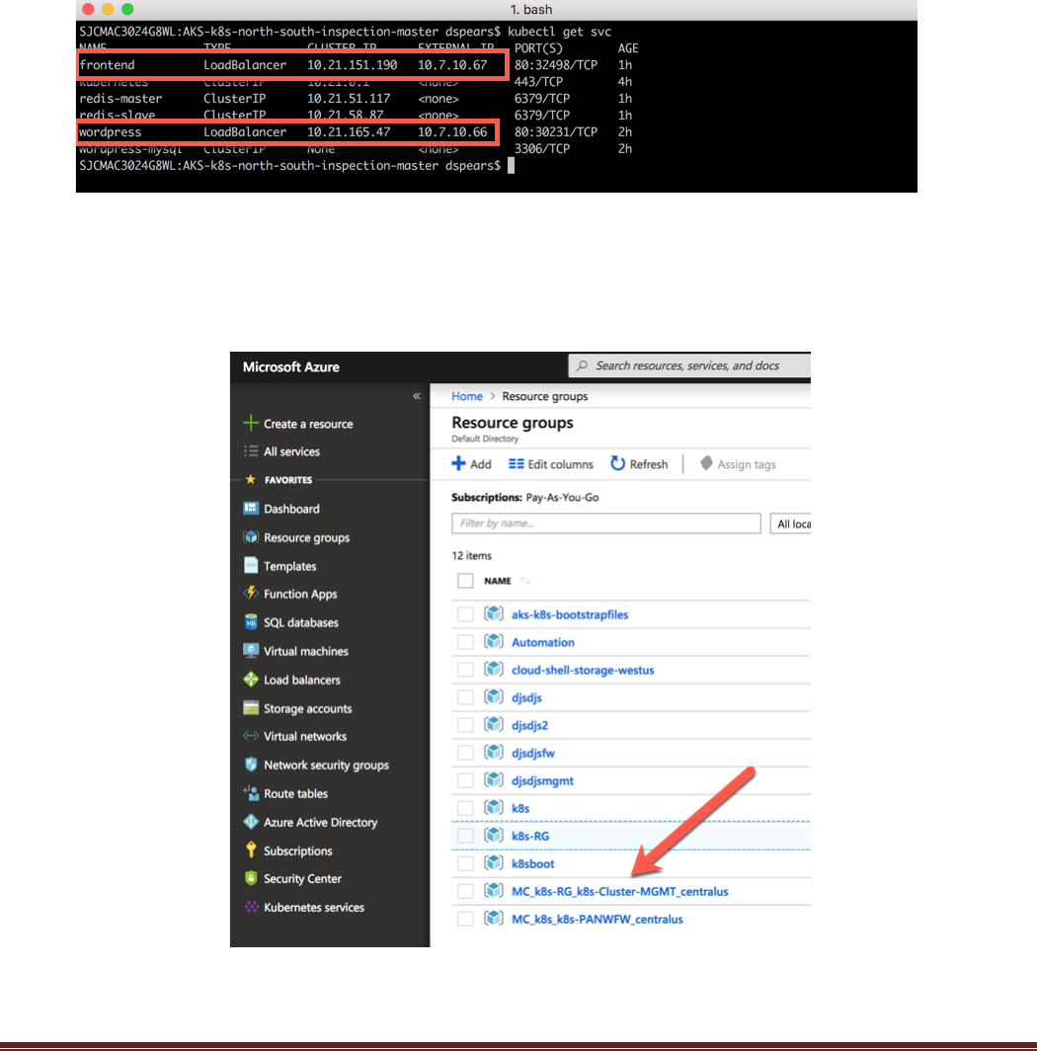The image size is (1037, 1051).
Task: Open the MC_k8s-RG_k8s-Cluster-MGMT_centralus resource group
Action: [x=619, y=891]
